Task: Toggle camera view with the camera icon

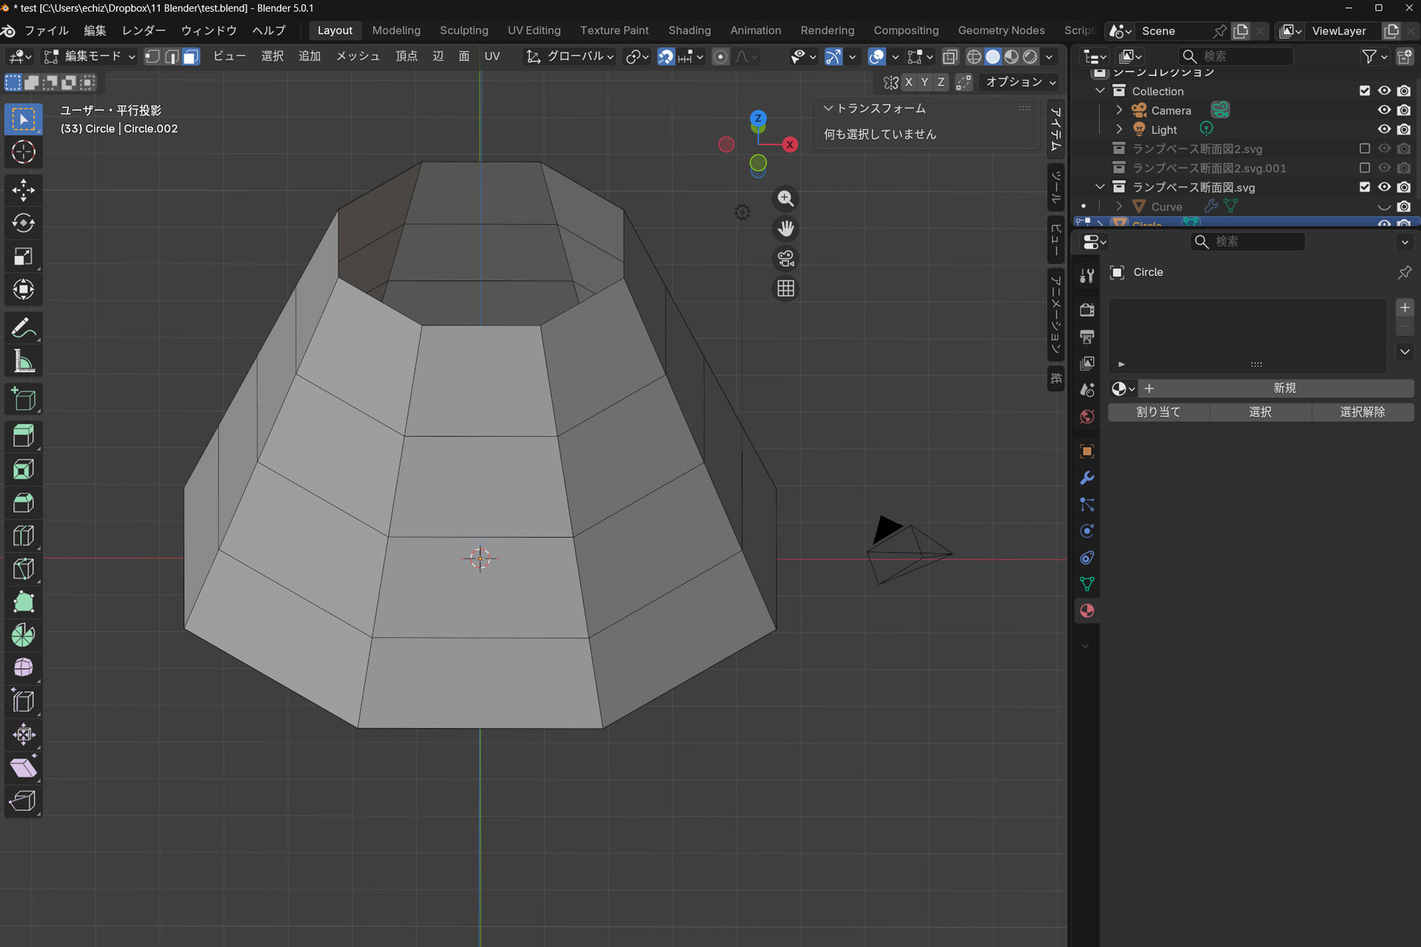Action: [x=785, y=258]
